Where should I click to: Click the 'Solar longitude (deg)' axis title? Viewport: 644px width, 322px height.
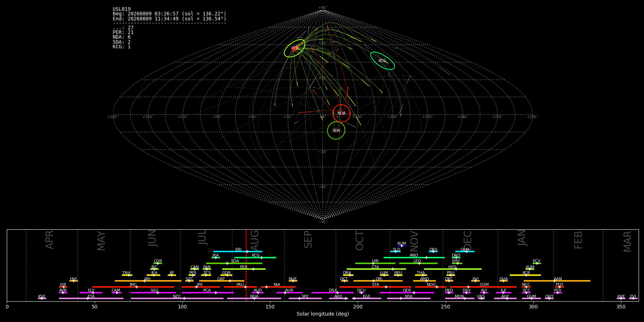[323, 314]
